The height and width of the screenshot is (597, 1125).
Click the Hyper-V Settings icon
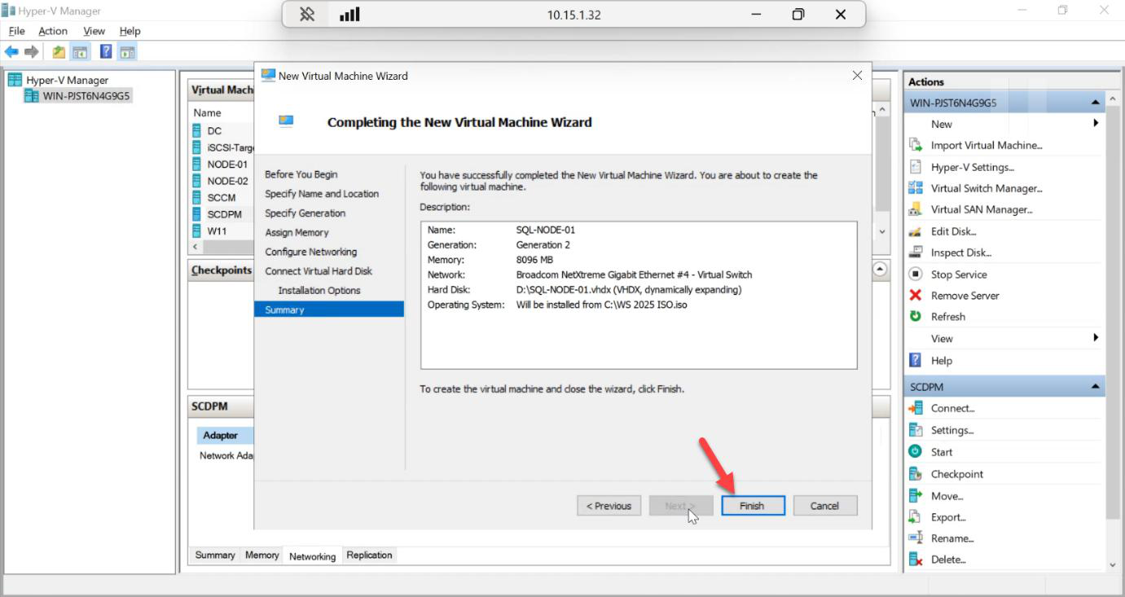coord(916,167)
